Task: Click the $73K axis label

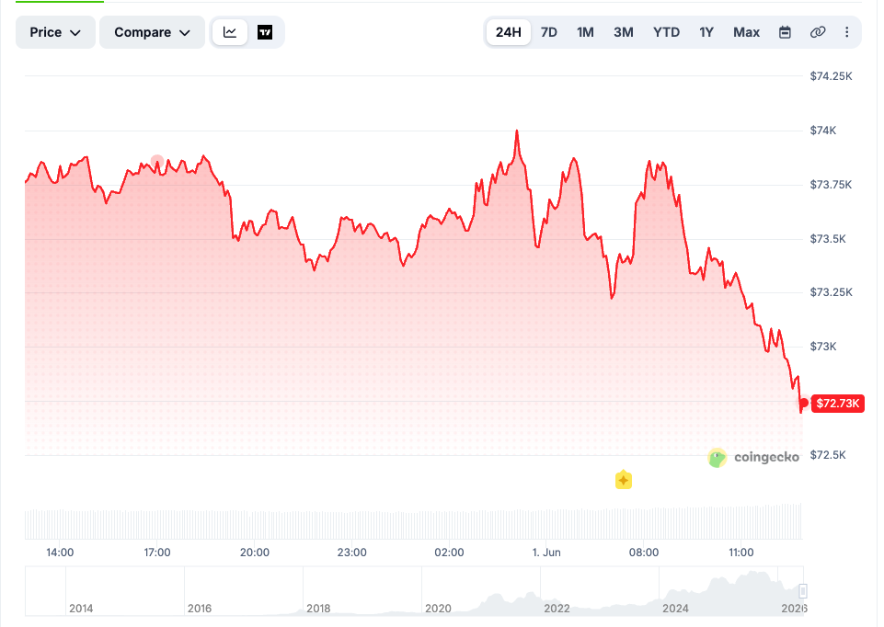Action: [x=823, y=347]
